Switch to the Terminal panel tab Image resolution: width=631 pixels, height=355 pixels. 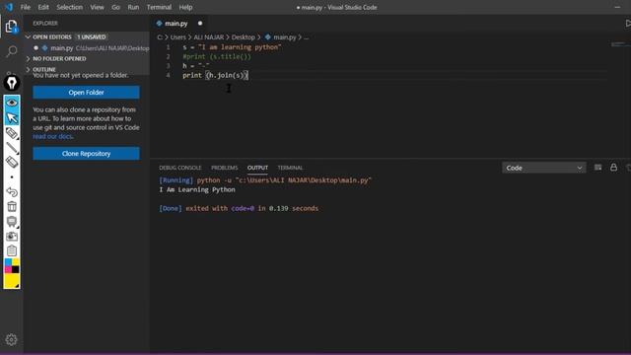pyautogui.click(x=290, y=168)
